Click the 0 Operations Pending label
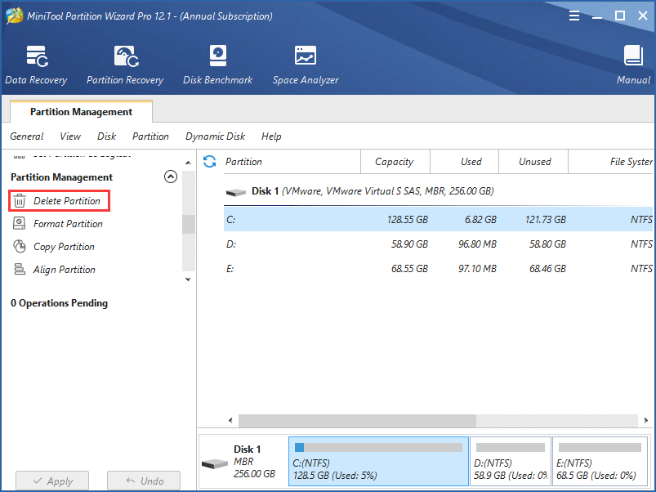The image size is (656, 492). (59, 303)
